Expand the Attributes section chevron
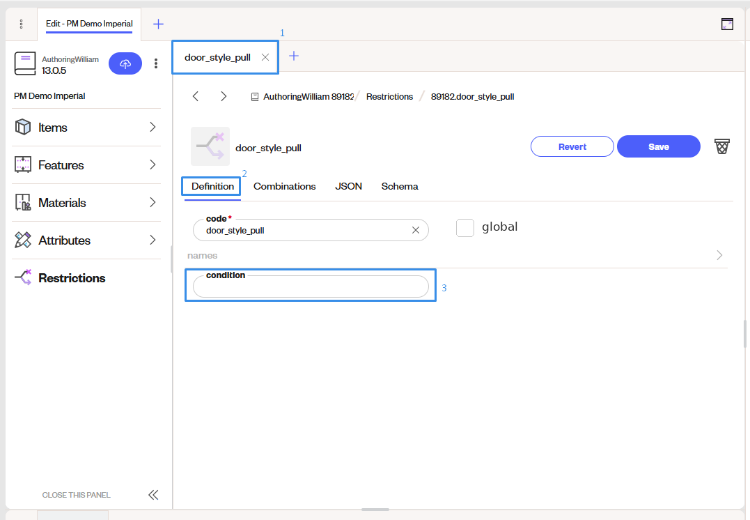Screen dimensions: 750x520 (153, 240)
